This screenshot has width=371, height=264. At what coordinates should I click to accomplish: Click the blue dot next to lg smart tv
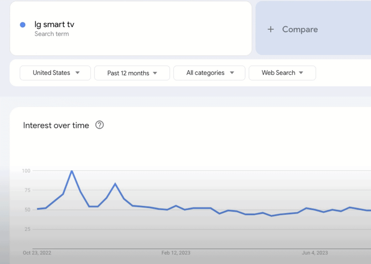(x=23, y=25)
